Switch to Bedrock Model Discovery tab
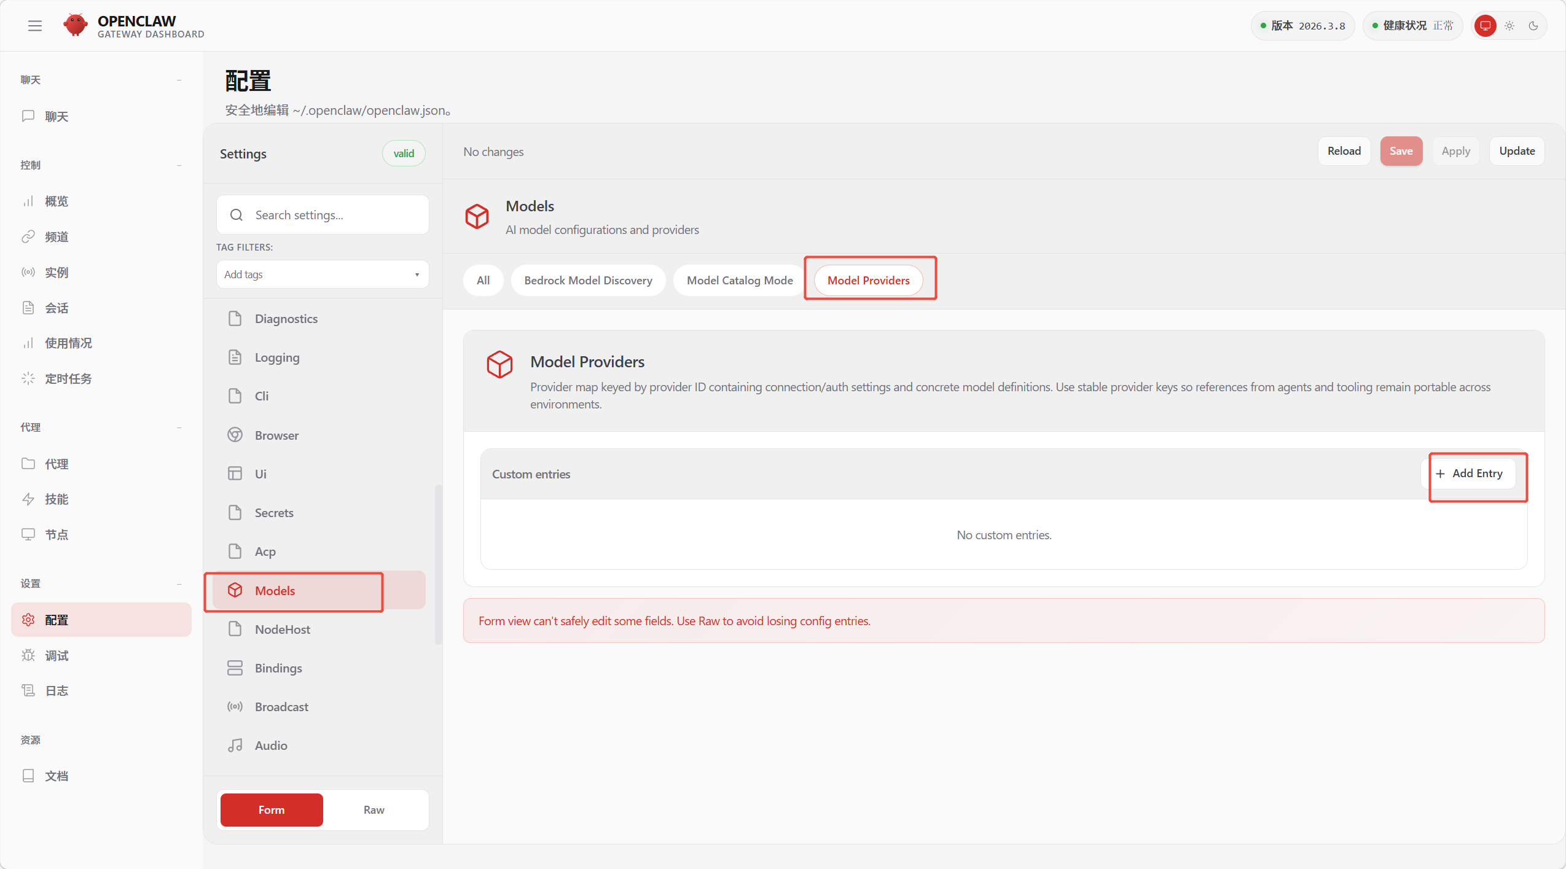Screen dimensions: 1566x869 point(587,280)
